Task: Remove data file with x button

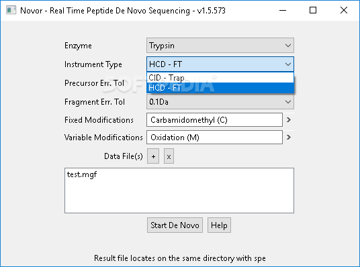Action: click(169, 156)
